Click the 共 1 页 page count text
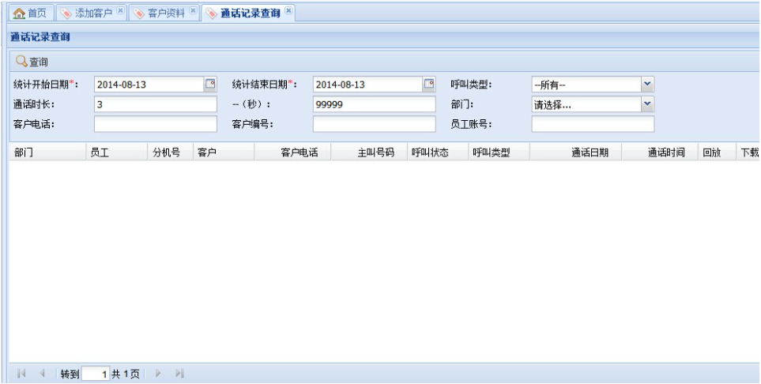Image resolution: width=761 pixels, height=384 pixels. pyautogui.click(x=125, y=374)
